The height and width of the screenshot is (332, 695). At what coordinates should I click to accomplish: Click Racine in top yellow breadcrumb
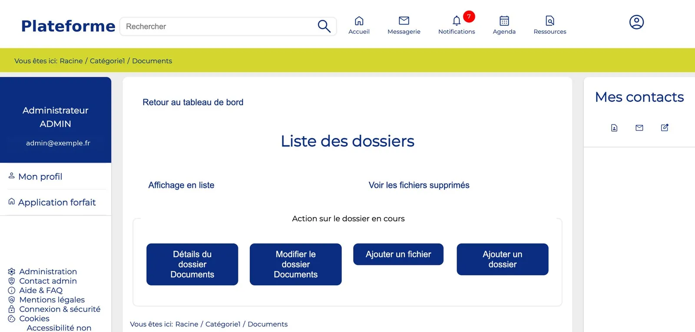(x=71, y=61)
